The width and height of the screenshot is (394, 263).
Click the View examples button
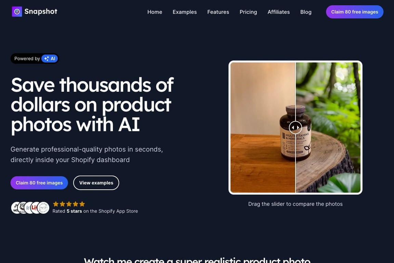pos(96,183)
